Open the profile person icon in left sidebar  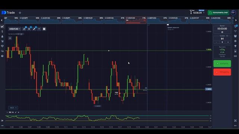tap(2, 36)
